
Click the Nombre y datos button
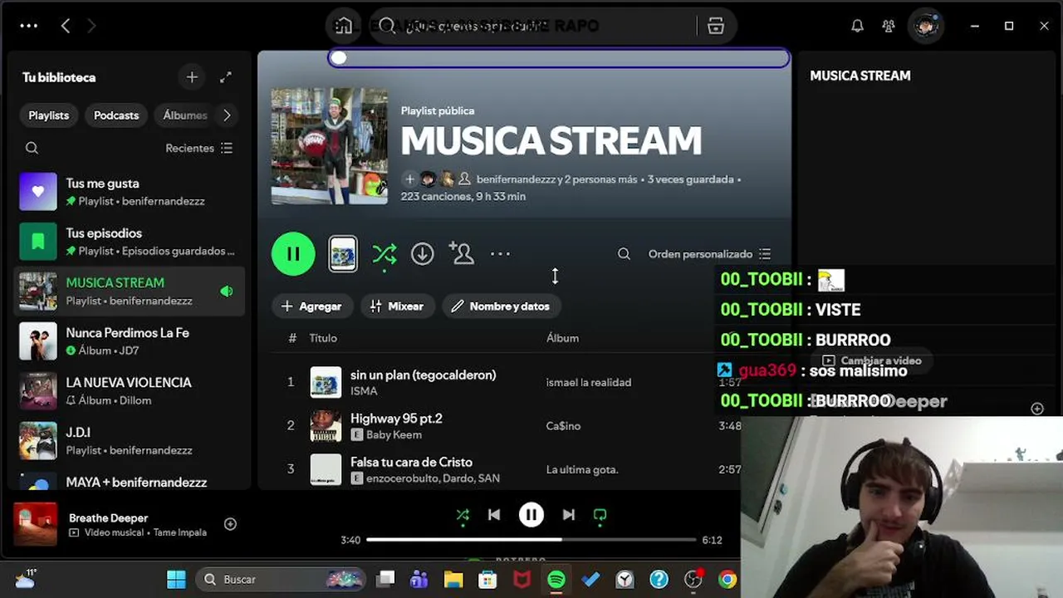(501, 306)
